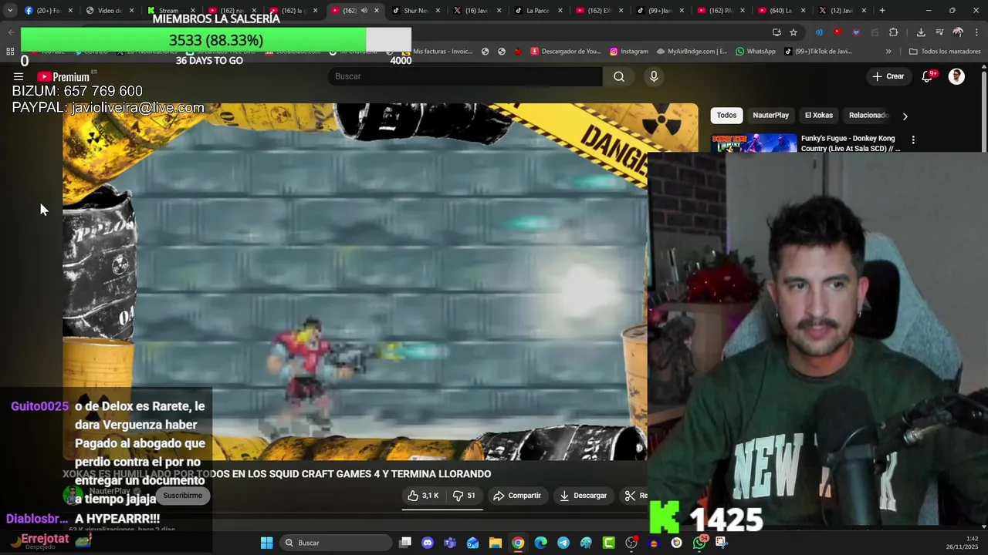Image resolution: width=988 pixels, height=555 pixels.
Task: Open a new browser tab
Action: point(882,11)
